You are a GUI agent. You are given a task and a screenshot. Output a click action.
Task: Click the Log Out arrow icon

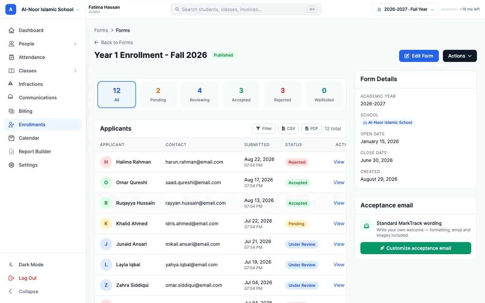(x=11, y=278)
